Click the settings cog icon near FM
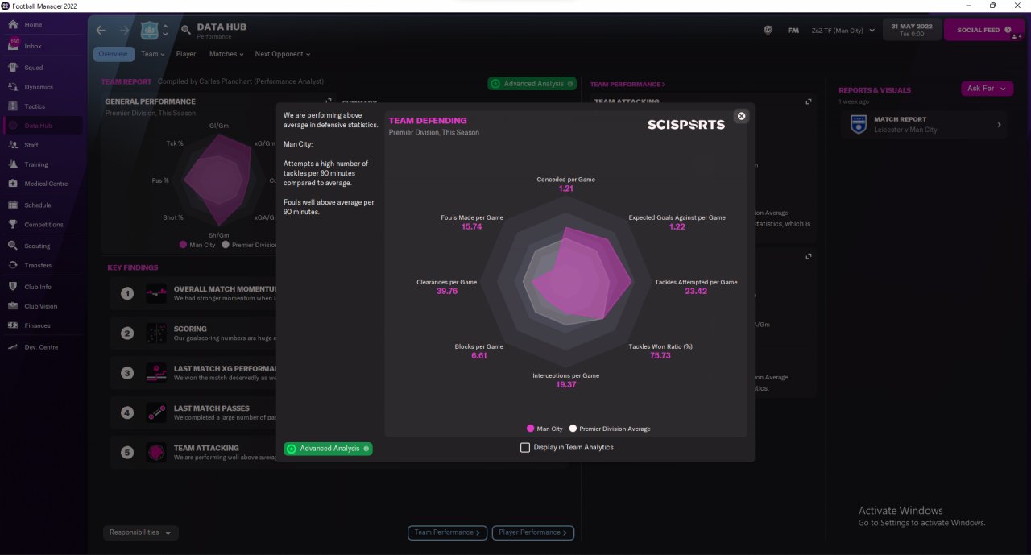The width and height of the screenshot is (1031, 555). (768, 31)
